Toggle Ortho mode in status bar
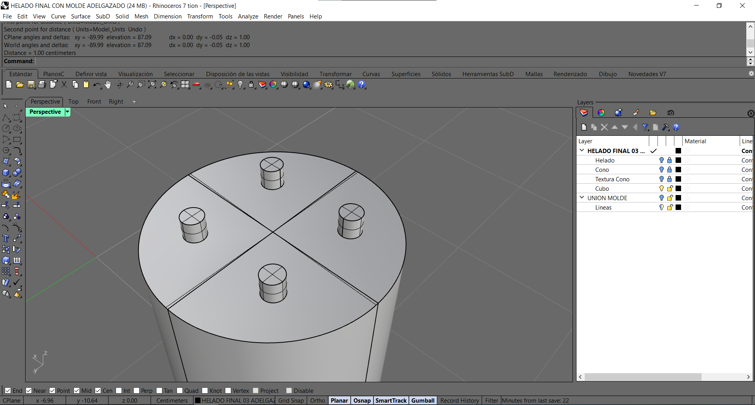The width and height of the screenshot is (755, 405). [317, 400]
